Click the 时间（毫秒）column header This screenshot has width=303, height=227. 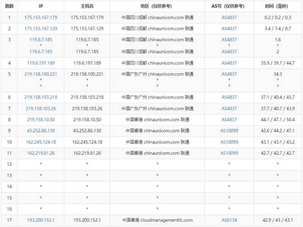(x=277, y=6)
